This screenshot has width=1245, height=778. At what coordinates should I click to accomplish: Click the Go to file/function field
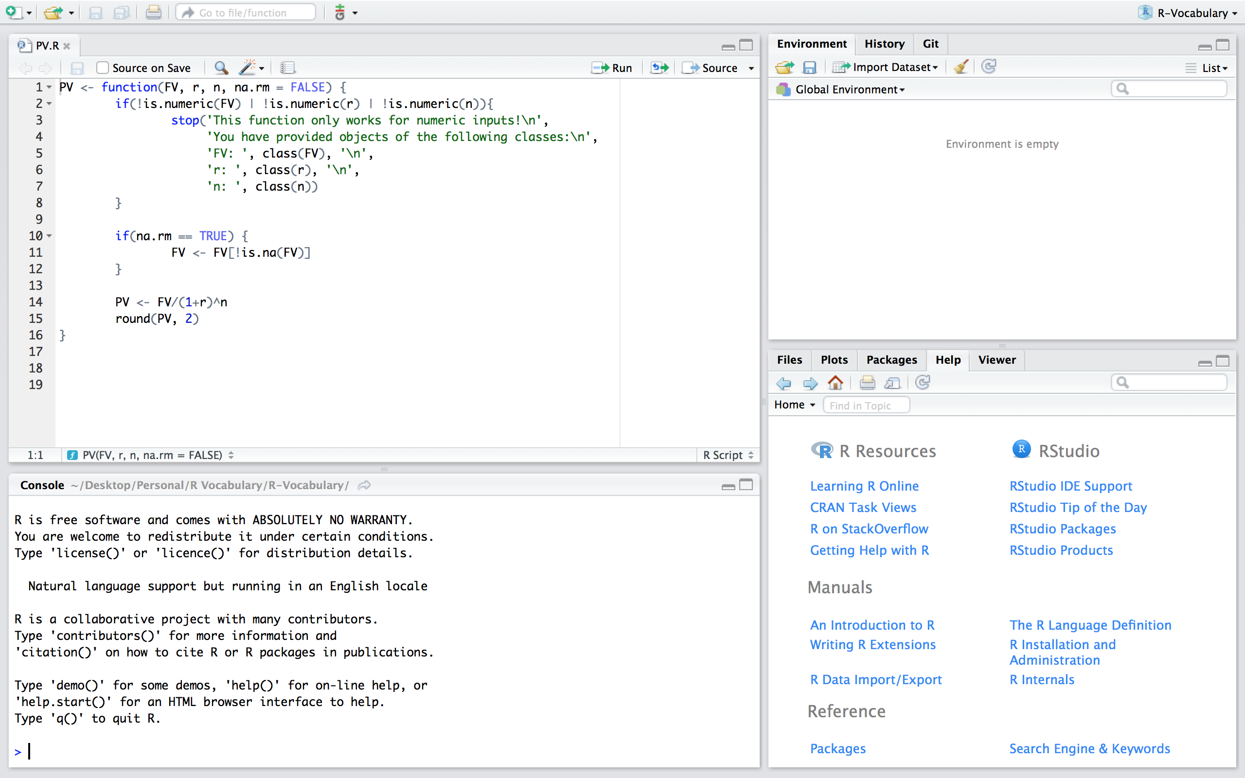coord(246,12)
